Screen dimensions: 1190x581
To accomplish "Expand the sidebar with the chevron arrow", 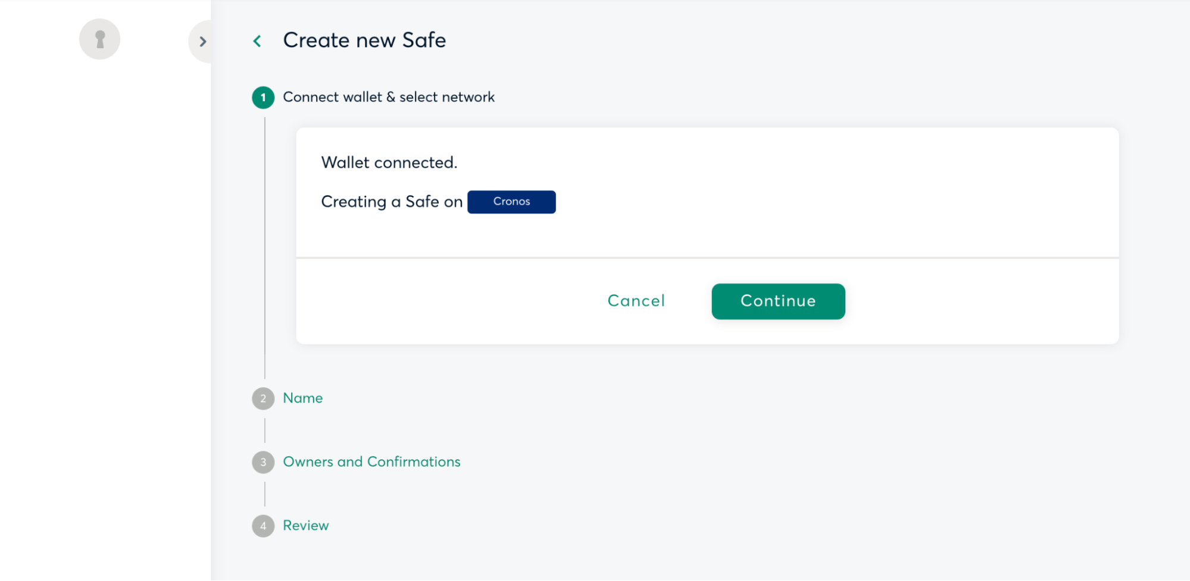I will [x=202, y=41].
